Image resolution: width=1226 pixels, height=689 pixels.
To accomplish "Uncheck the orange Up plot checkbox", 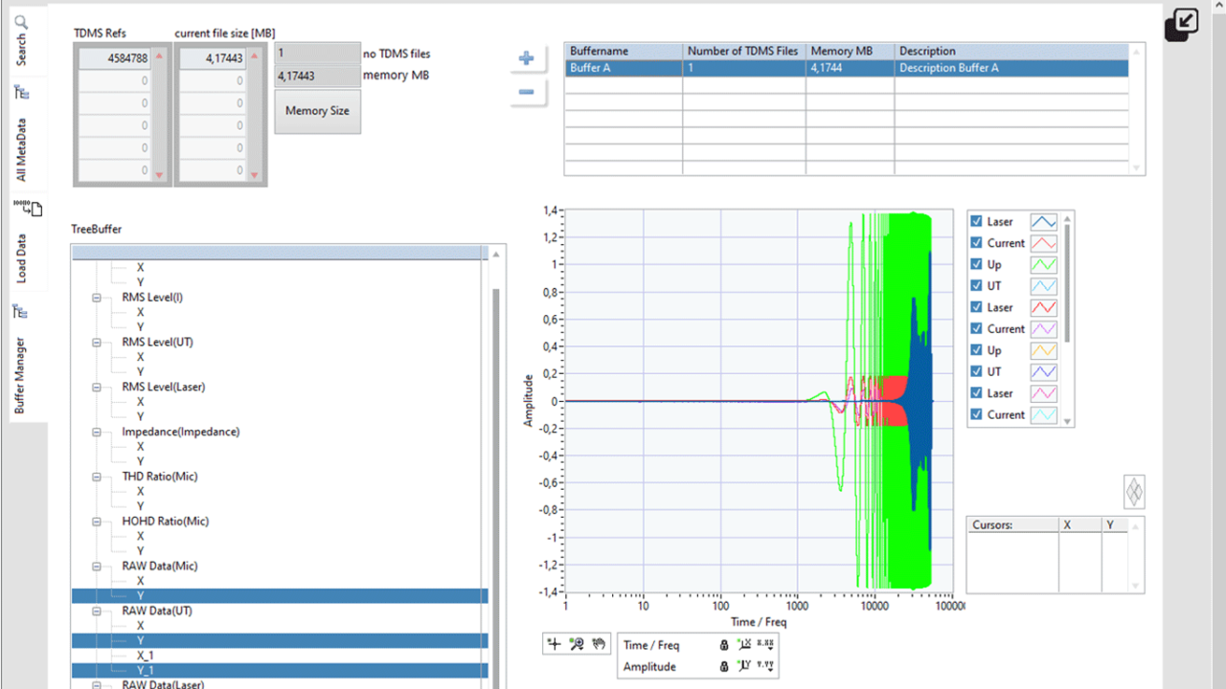I will [x=977, y=350].
